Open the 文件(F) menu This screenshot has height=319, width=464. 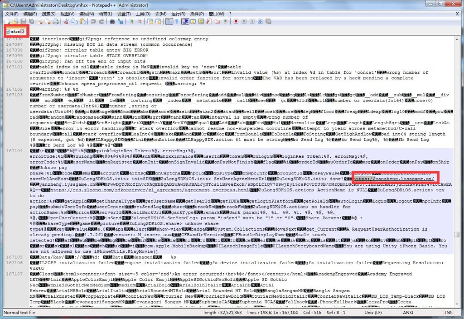tap(10, 14)
